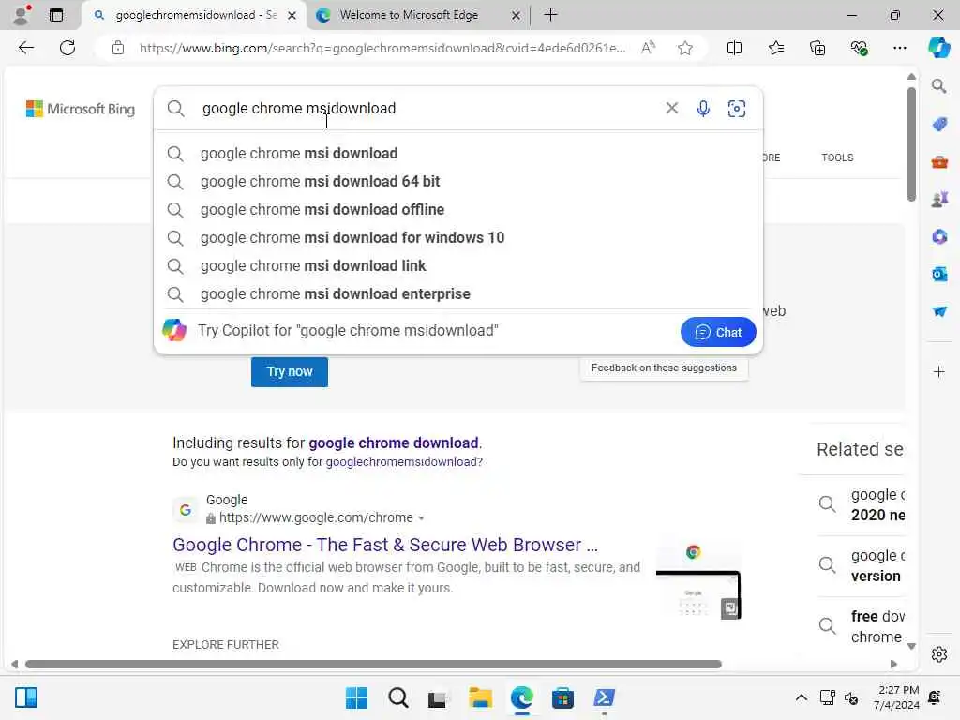The image size is (960, 720).
Task: Expand dropdown arrow beside google.com/chrome URL
Action: (x=421, y=517)
